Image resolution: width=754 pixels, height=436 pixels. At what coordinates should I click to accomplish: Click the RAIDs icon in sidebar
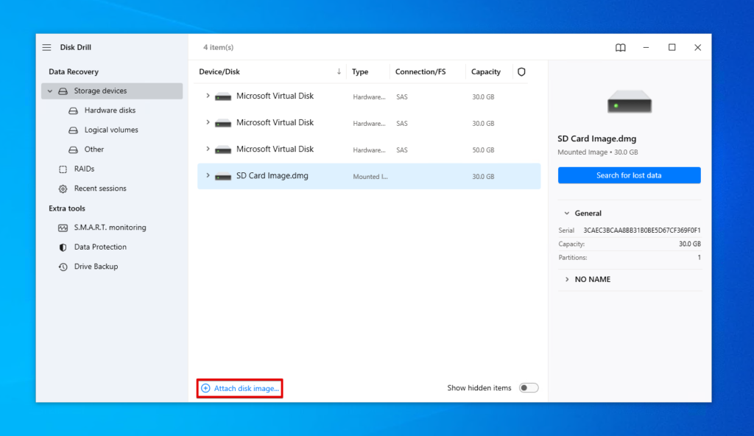[63, 169]
